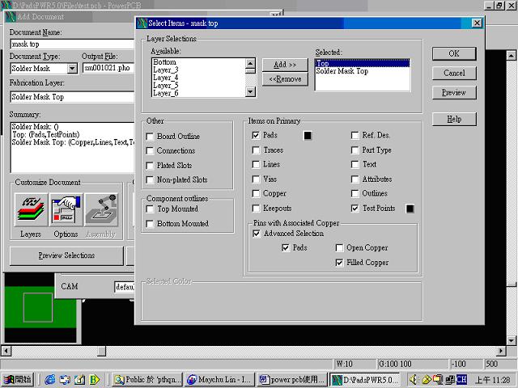The width and height of the screenshot is (518, 388).
Task: Toggle the Filled Copper checkbox
Action: [339, 263]
